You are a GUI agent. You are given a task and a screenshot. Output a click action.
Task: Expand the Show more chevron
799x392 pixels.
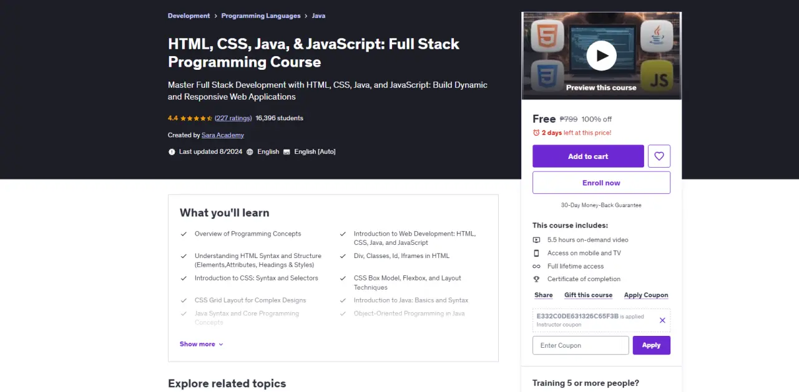tap(221, 345)
